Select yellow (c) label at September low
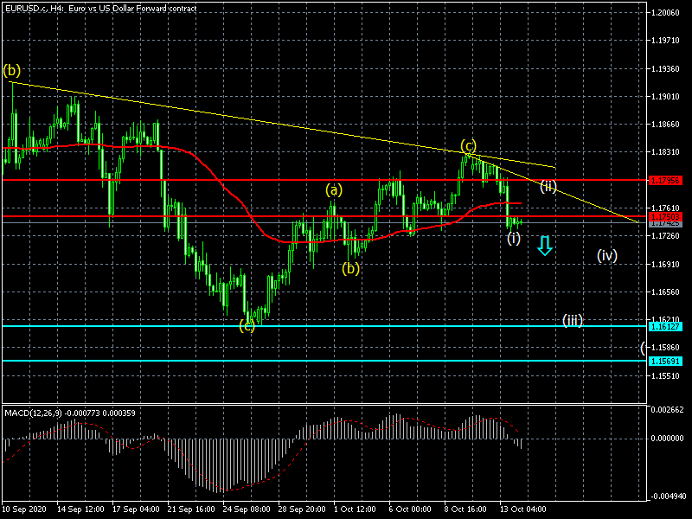Viewport: 692px width, 519px height. pos(247,326)
